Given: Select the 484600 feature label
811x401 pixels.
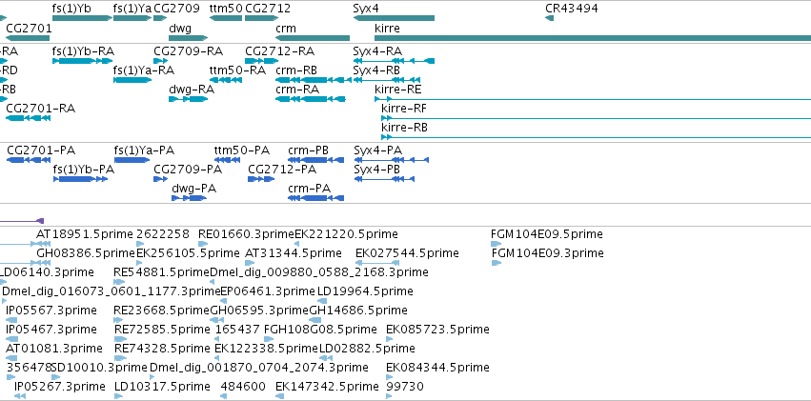Looking at the screenshot, I should coord(243,387).
